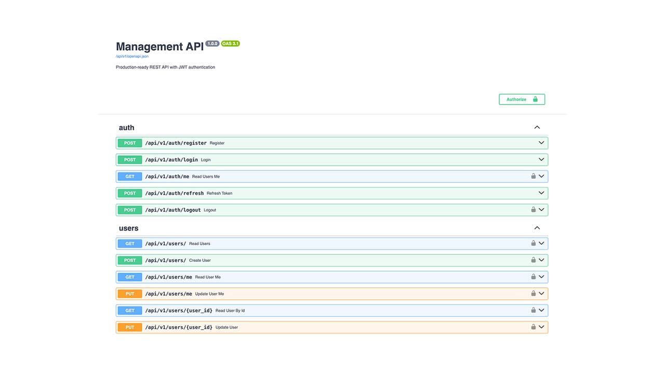The width and height of the screenshot is (665, 374).
Task: Click the POST badge on the Login endpoint
Action: [x=129, y=159]
